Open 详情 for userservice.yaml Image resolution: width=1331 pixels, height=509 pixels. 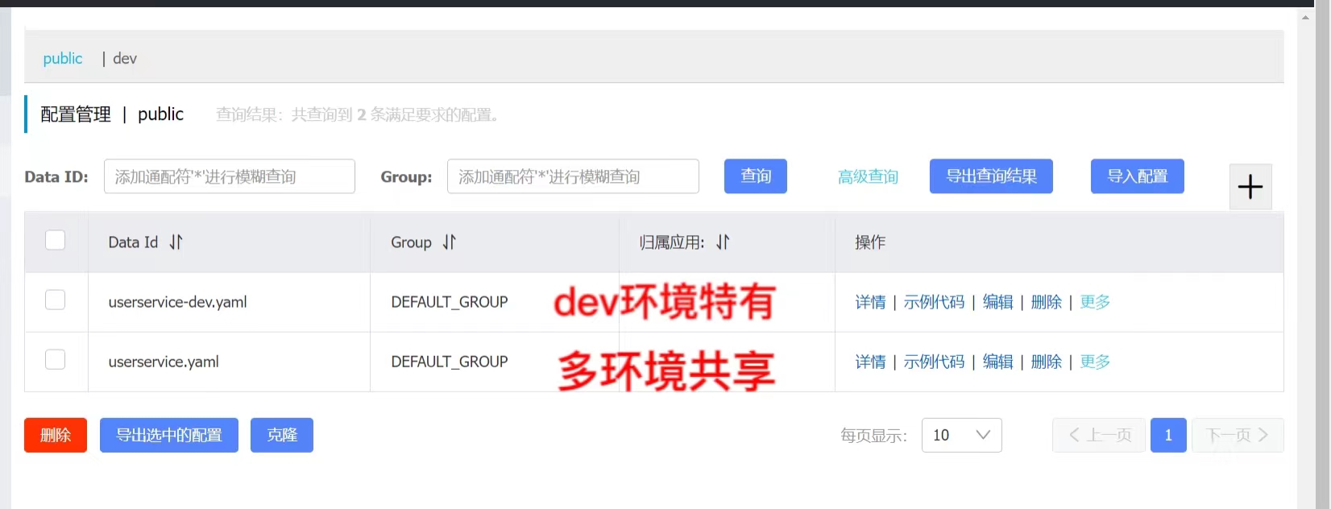[870, 362]
